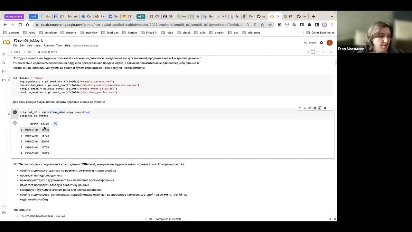Open cell editor settings gear

pyautogui.click(x=315, y=108)
